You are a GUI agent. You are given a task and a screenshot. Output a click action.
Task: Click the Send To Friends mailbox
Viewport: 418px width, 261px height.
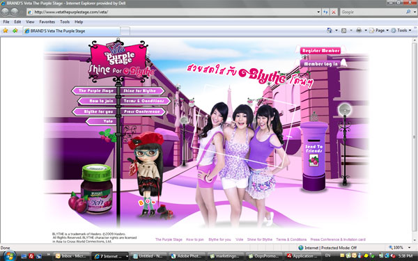tap(314, 156)
